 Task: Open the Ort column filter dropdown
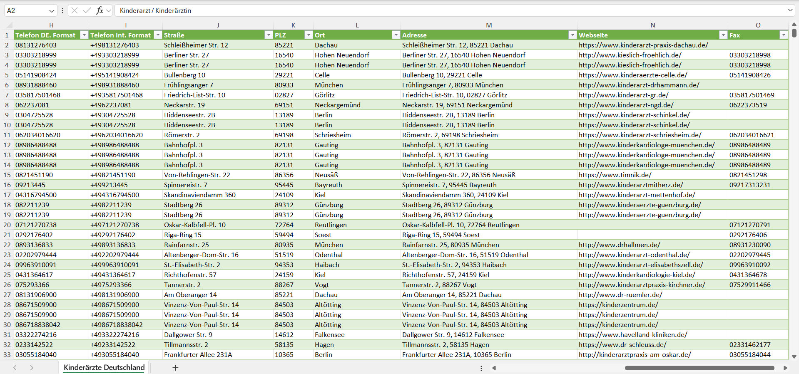pos(396,35)
